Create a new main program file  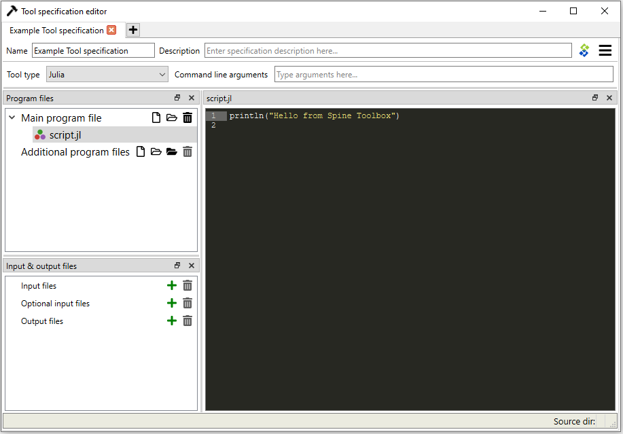pyautogui.click(x=156, y=117)
